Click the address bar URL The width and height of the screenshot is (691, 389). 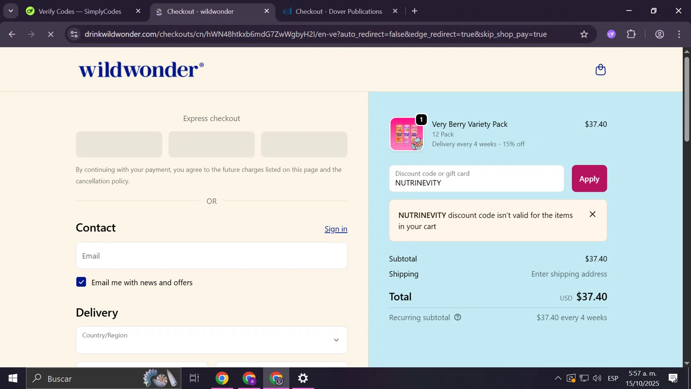316,34
